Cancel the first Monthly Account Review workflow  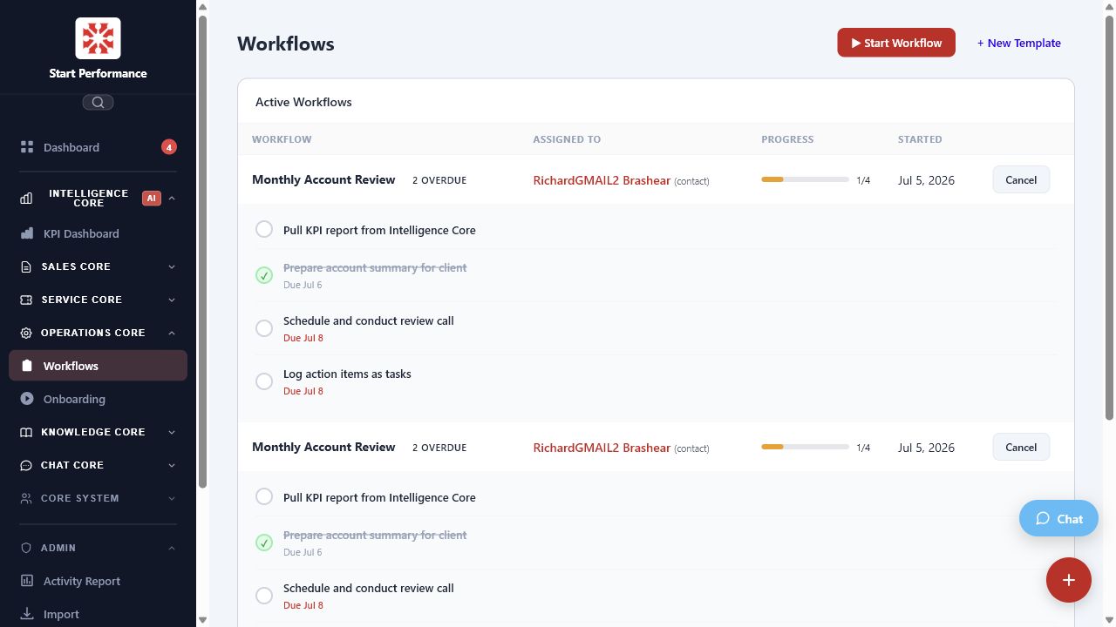tap(1021, 180)
